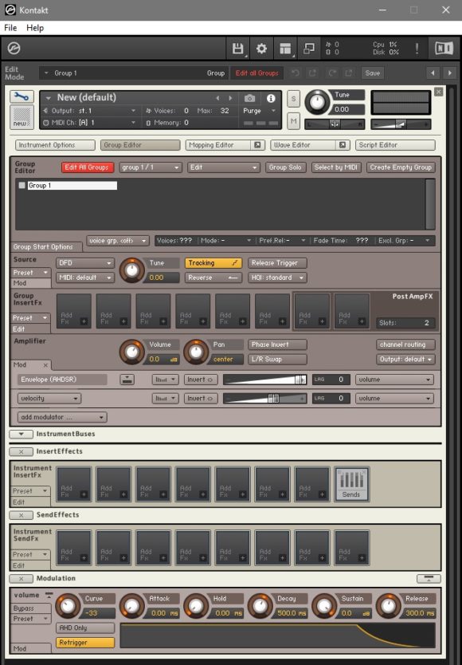
Task: Toggle instrument Mute M button
Action: pos(293,121)
